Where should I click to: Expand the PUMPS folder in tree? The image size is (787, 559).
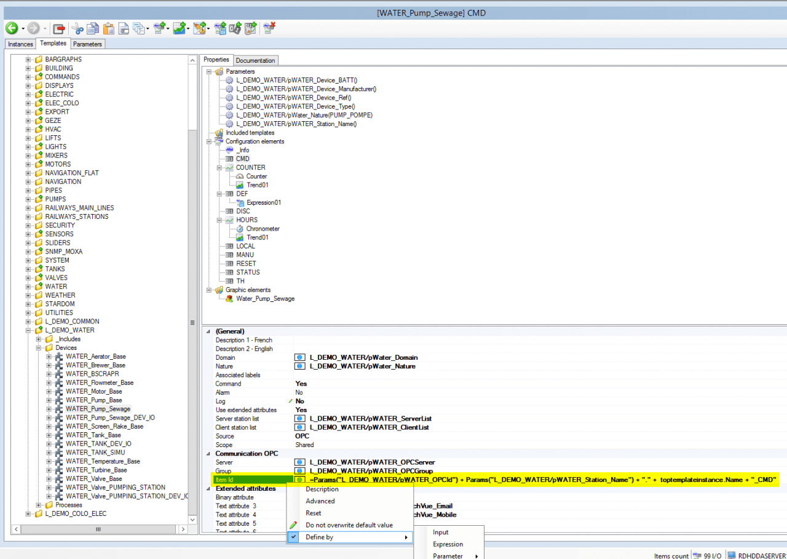(28, 199)
